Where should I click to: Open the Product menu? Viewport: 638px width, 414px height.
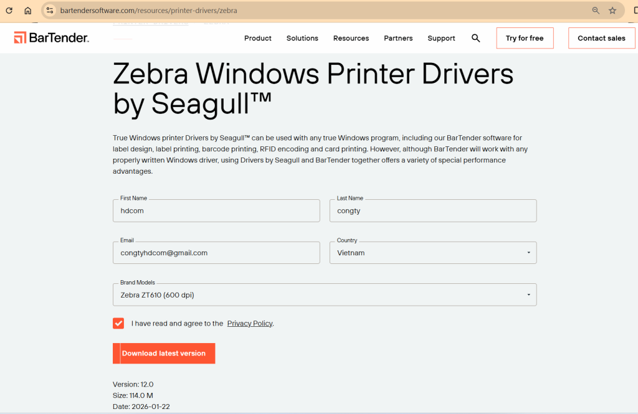pos(257,38)
